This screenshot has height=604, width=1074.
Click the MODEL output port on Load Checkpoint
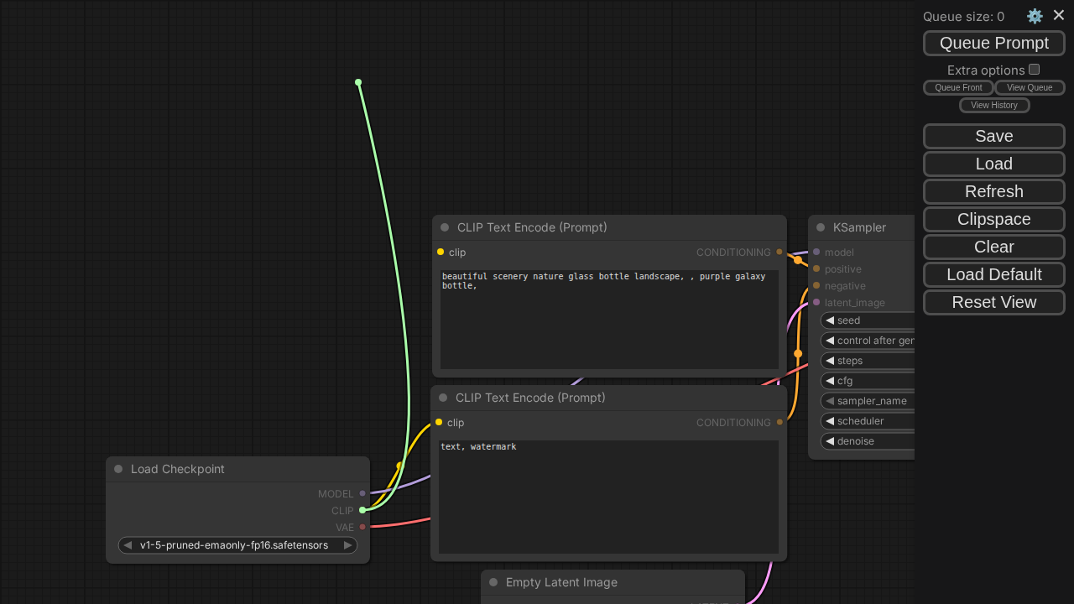[x=362, y=493]
